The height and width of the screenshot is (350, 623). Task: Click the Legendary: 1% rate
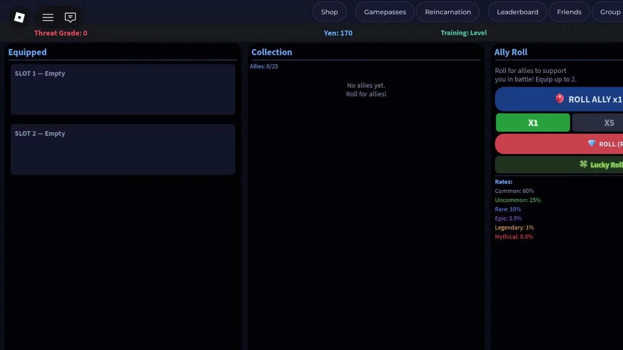(514, 228)
